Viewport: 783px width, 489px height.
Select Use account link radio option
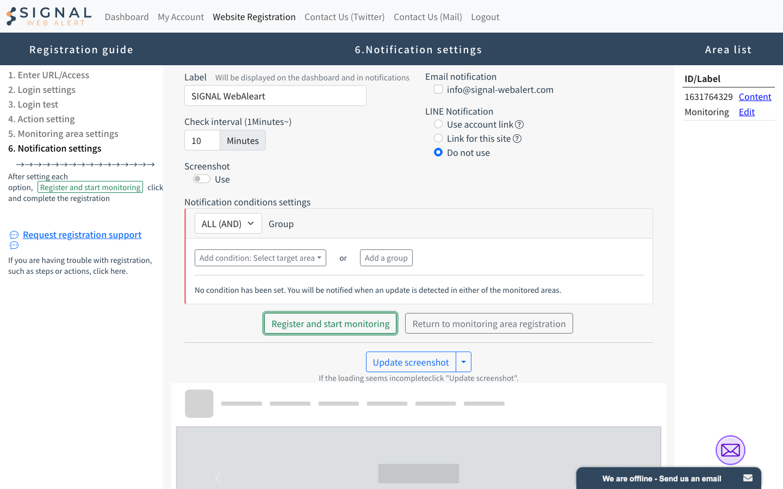point(438,124)
